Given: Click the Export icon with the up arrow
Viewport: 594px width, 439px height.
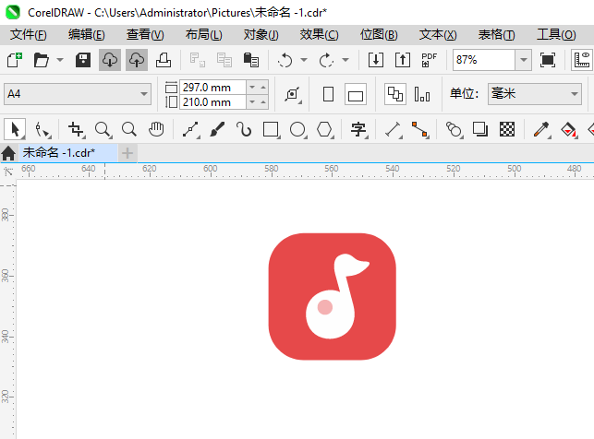Looking at the screenshot, I should [x=403, y=60].
